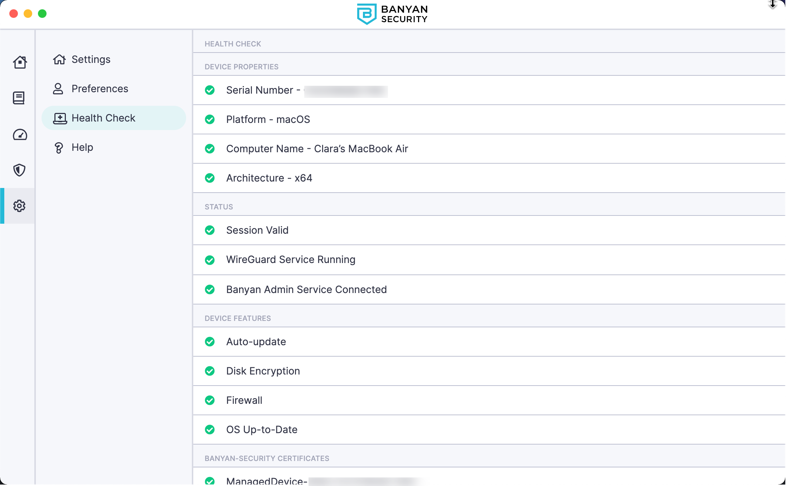Open the gear settings sidebar icon

19,206
